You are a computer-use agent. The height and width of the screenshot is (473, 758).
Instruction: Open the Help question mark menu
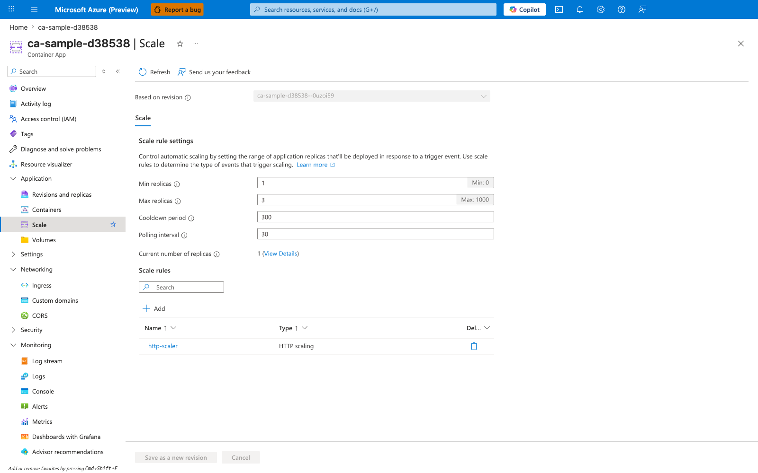[x=622, y=9]
